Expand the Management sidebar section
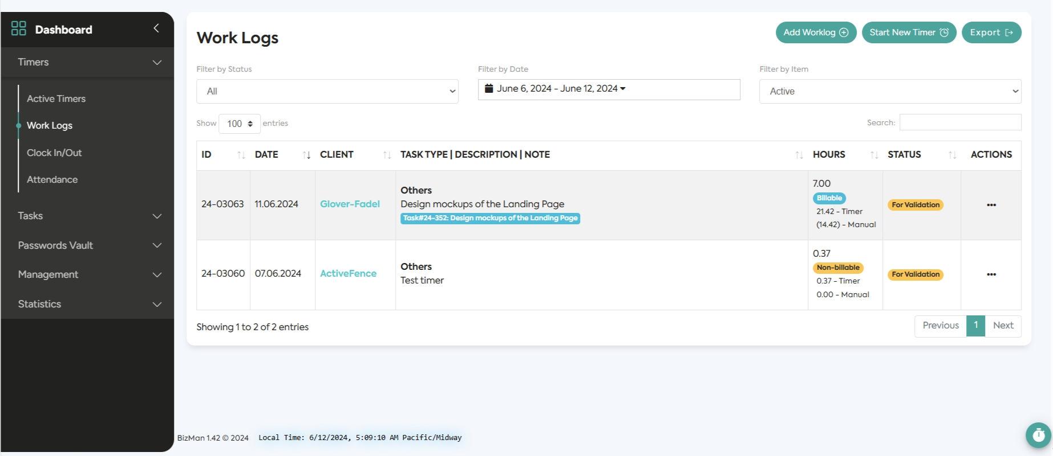Screen dimensions: 1053x456 point(87,274)
